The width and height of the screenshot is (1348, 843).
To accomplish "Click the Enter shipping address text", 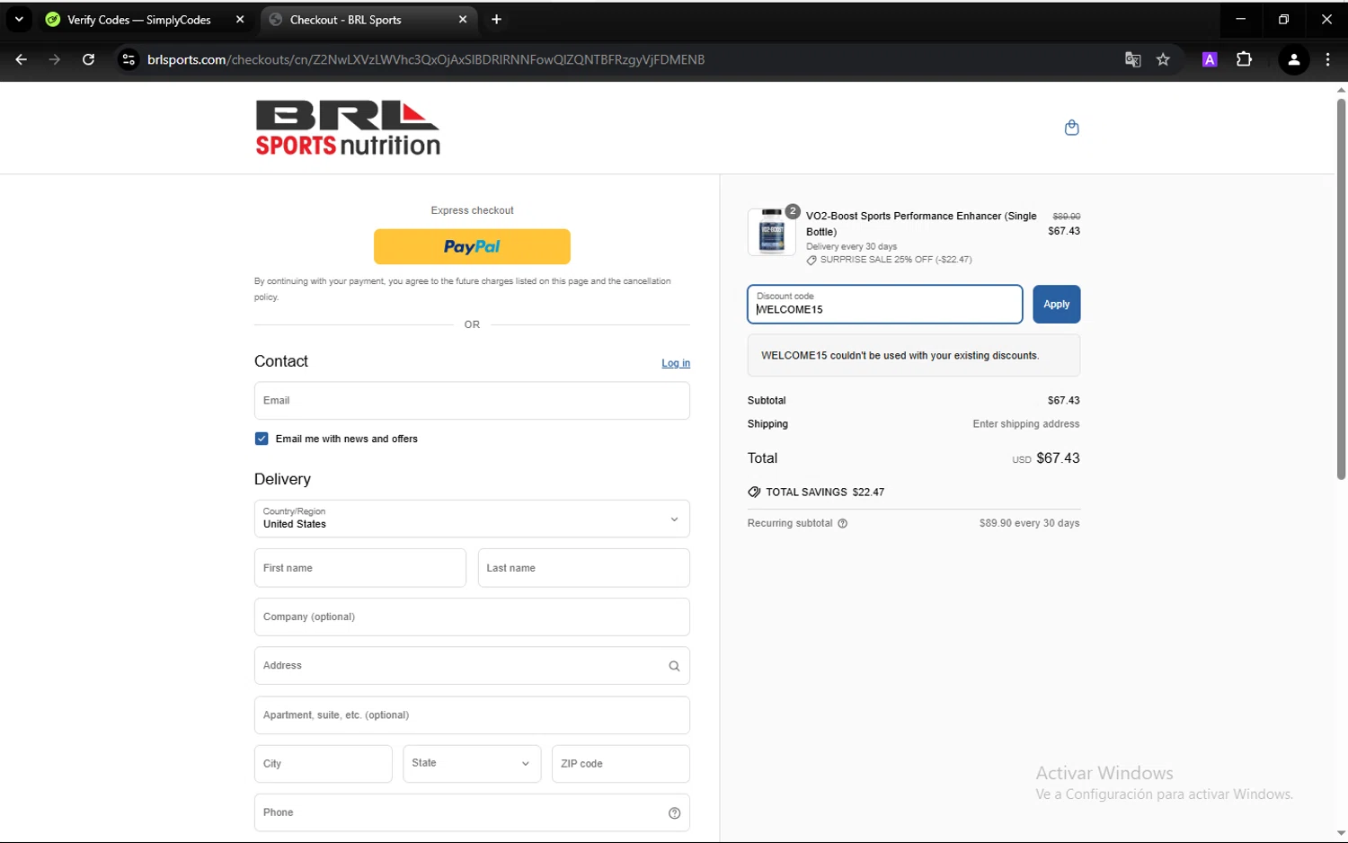I will coord(1025,424).
